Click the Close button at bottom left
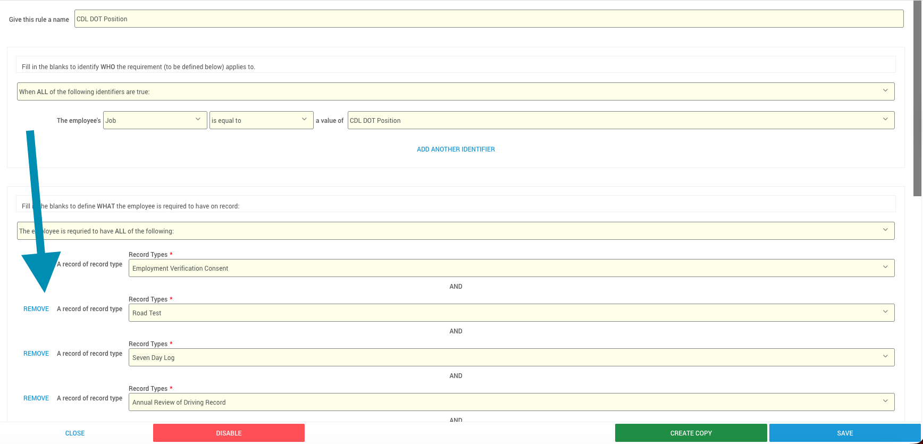 pos(75,433)
